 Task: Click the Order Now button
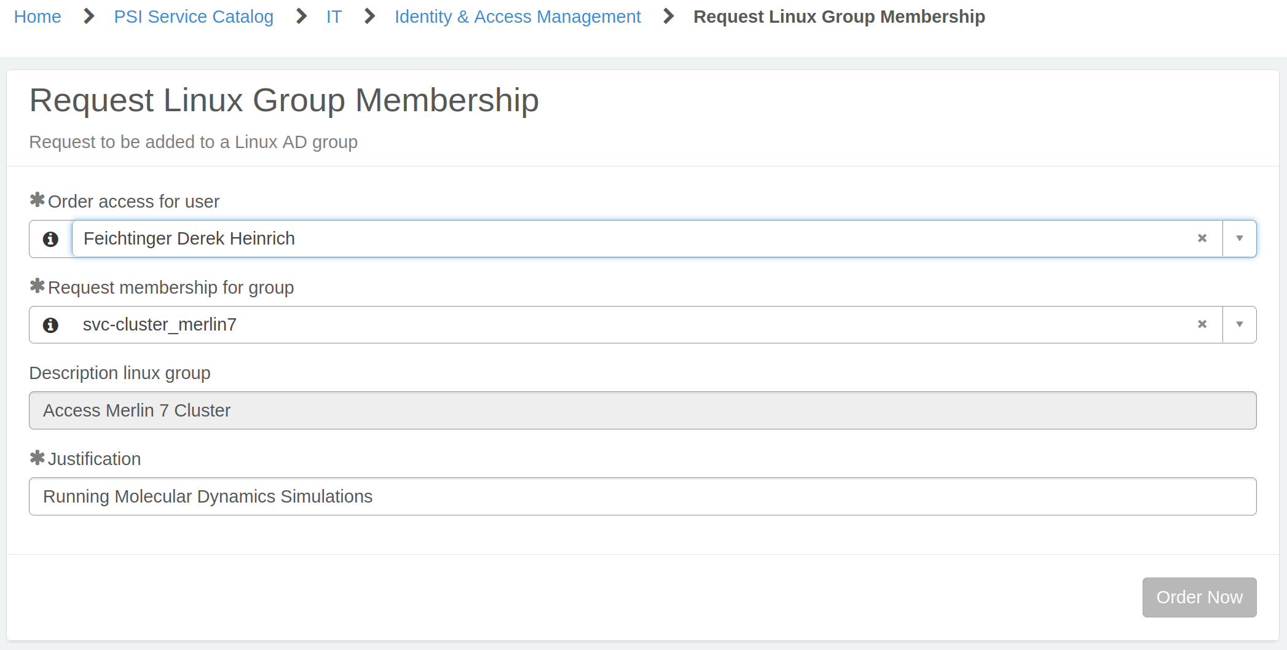tap(1198, 597)
